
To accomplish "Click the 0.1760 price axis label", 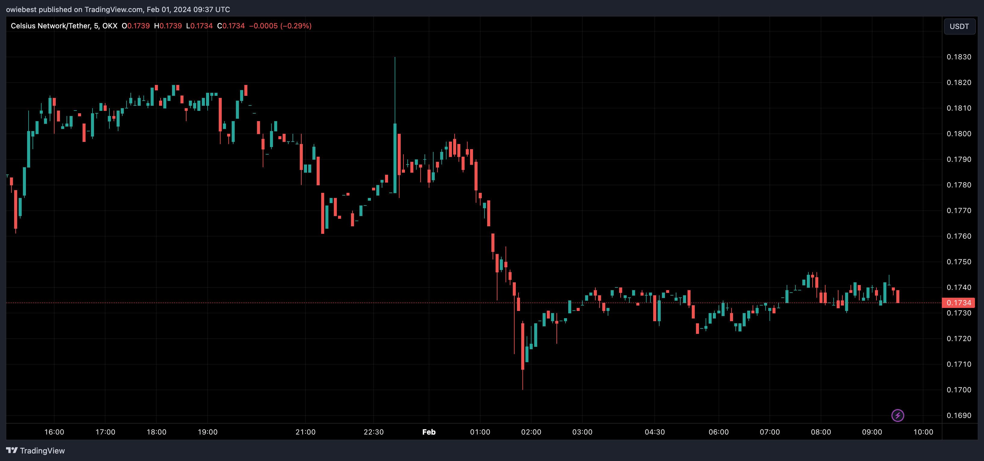I will [x=959, y=236].
